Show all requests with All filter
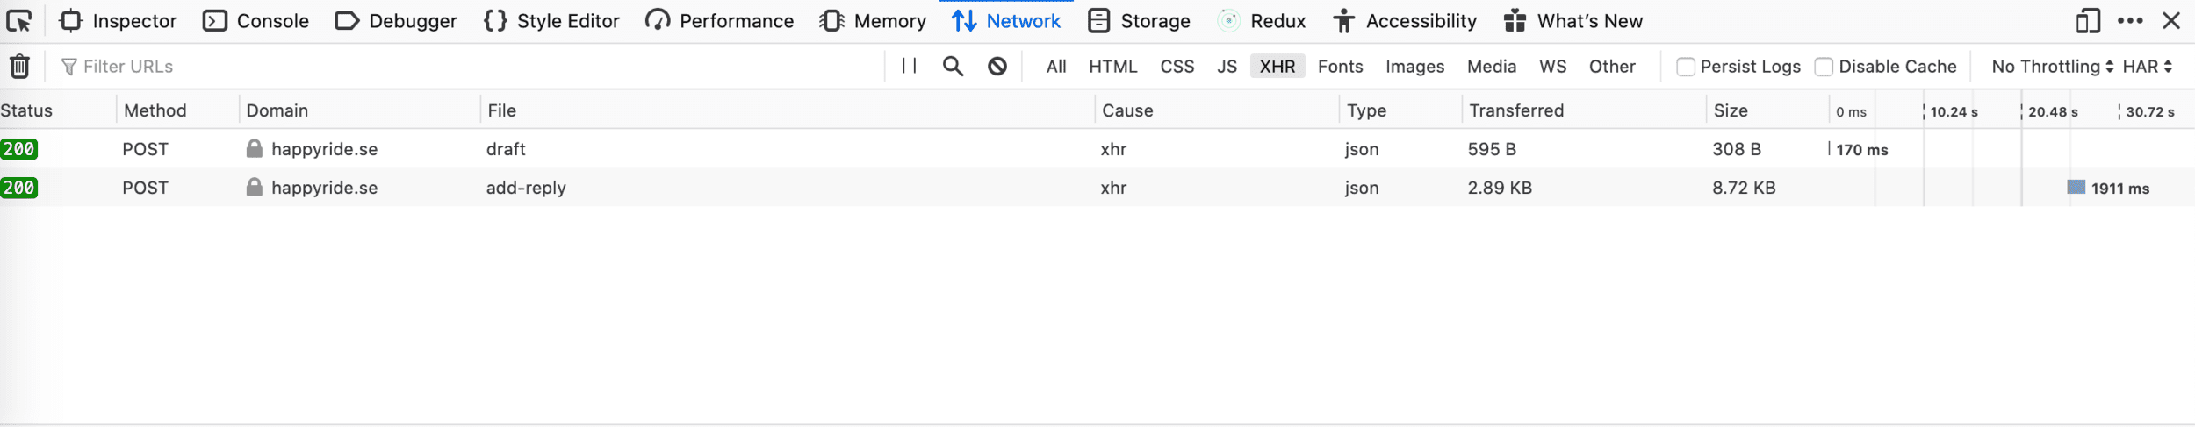The width and height of the screenshot is (2195, 427). pyautogui.click(x=1056, y=67)
